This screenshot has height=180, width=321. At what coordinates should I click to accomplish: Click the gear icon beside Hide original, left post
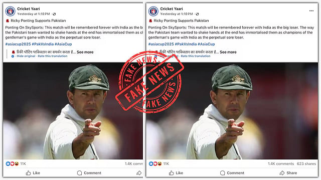tap(13, 56)
